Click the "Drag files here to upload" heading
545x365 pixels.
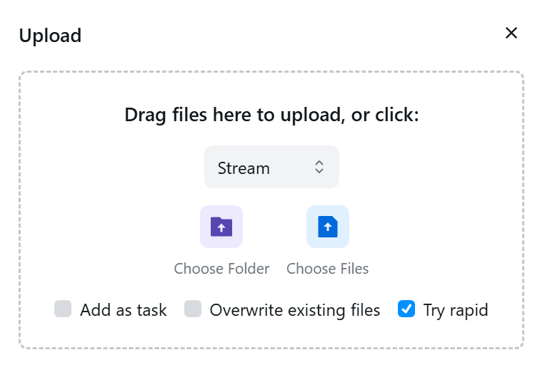click(x=271, y=115)
